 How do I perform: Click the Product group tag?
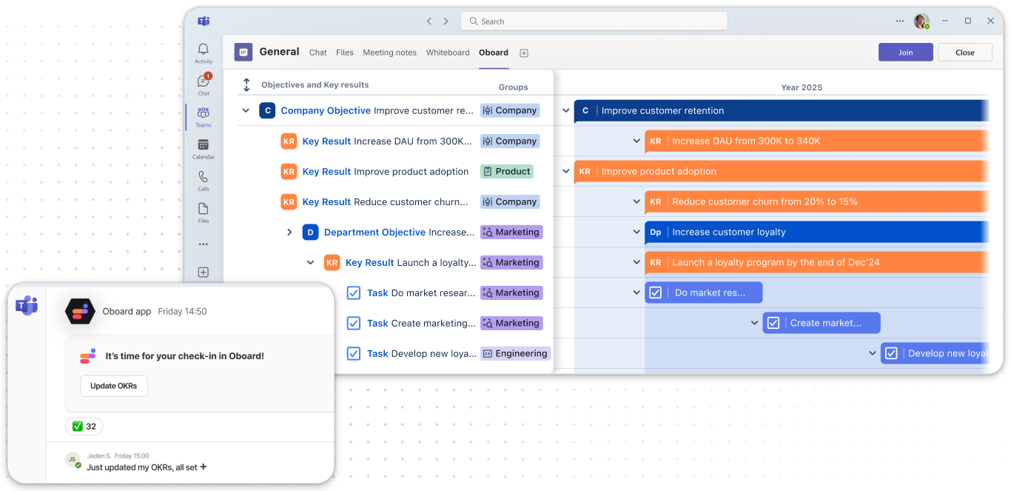507,171
